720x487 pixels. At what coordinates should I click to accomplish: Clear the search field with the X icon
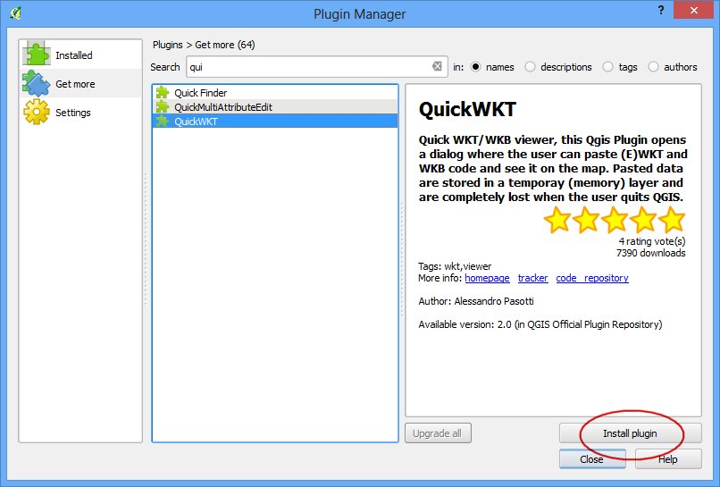[x=437, y=66]
